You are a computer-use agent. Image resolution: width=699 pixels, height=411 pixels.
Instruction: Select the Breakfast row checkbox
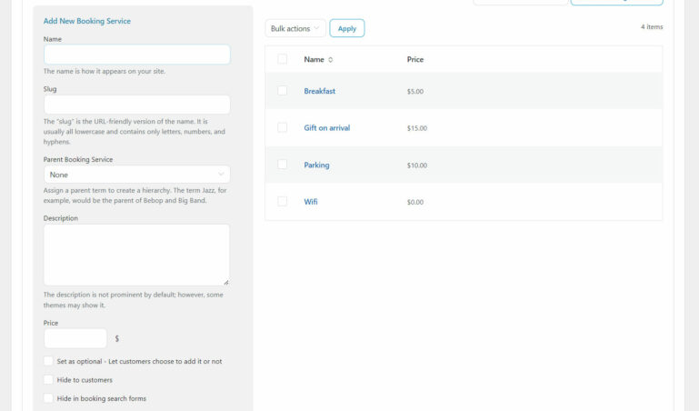click(282, 91)
